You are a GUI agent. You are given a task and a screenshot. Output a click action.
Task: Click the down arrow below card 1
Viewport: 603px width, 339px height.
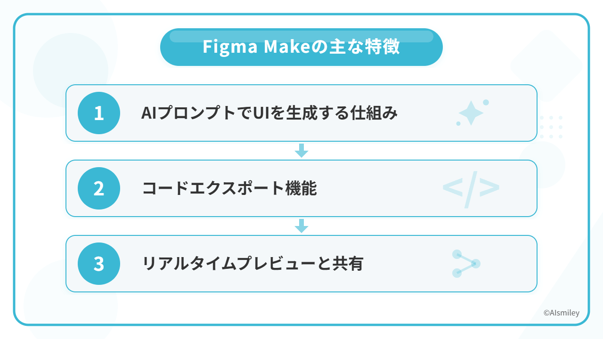[x=301, y=151]
